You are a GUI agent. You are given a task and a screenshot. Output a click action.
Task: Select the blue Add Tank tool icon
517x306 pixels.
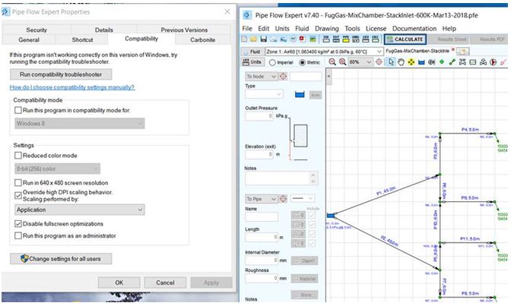pyautogui.click(x=421, y=62)
